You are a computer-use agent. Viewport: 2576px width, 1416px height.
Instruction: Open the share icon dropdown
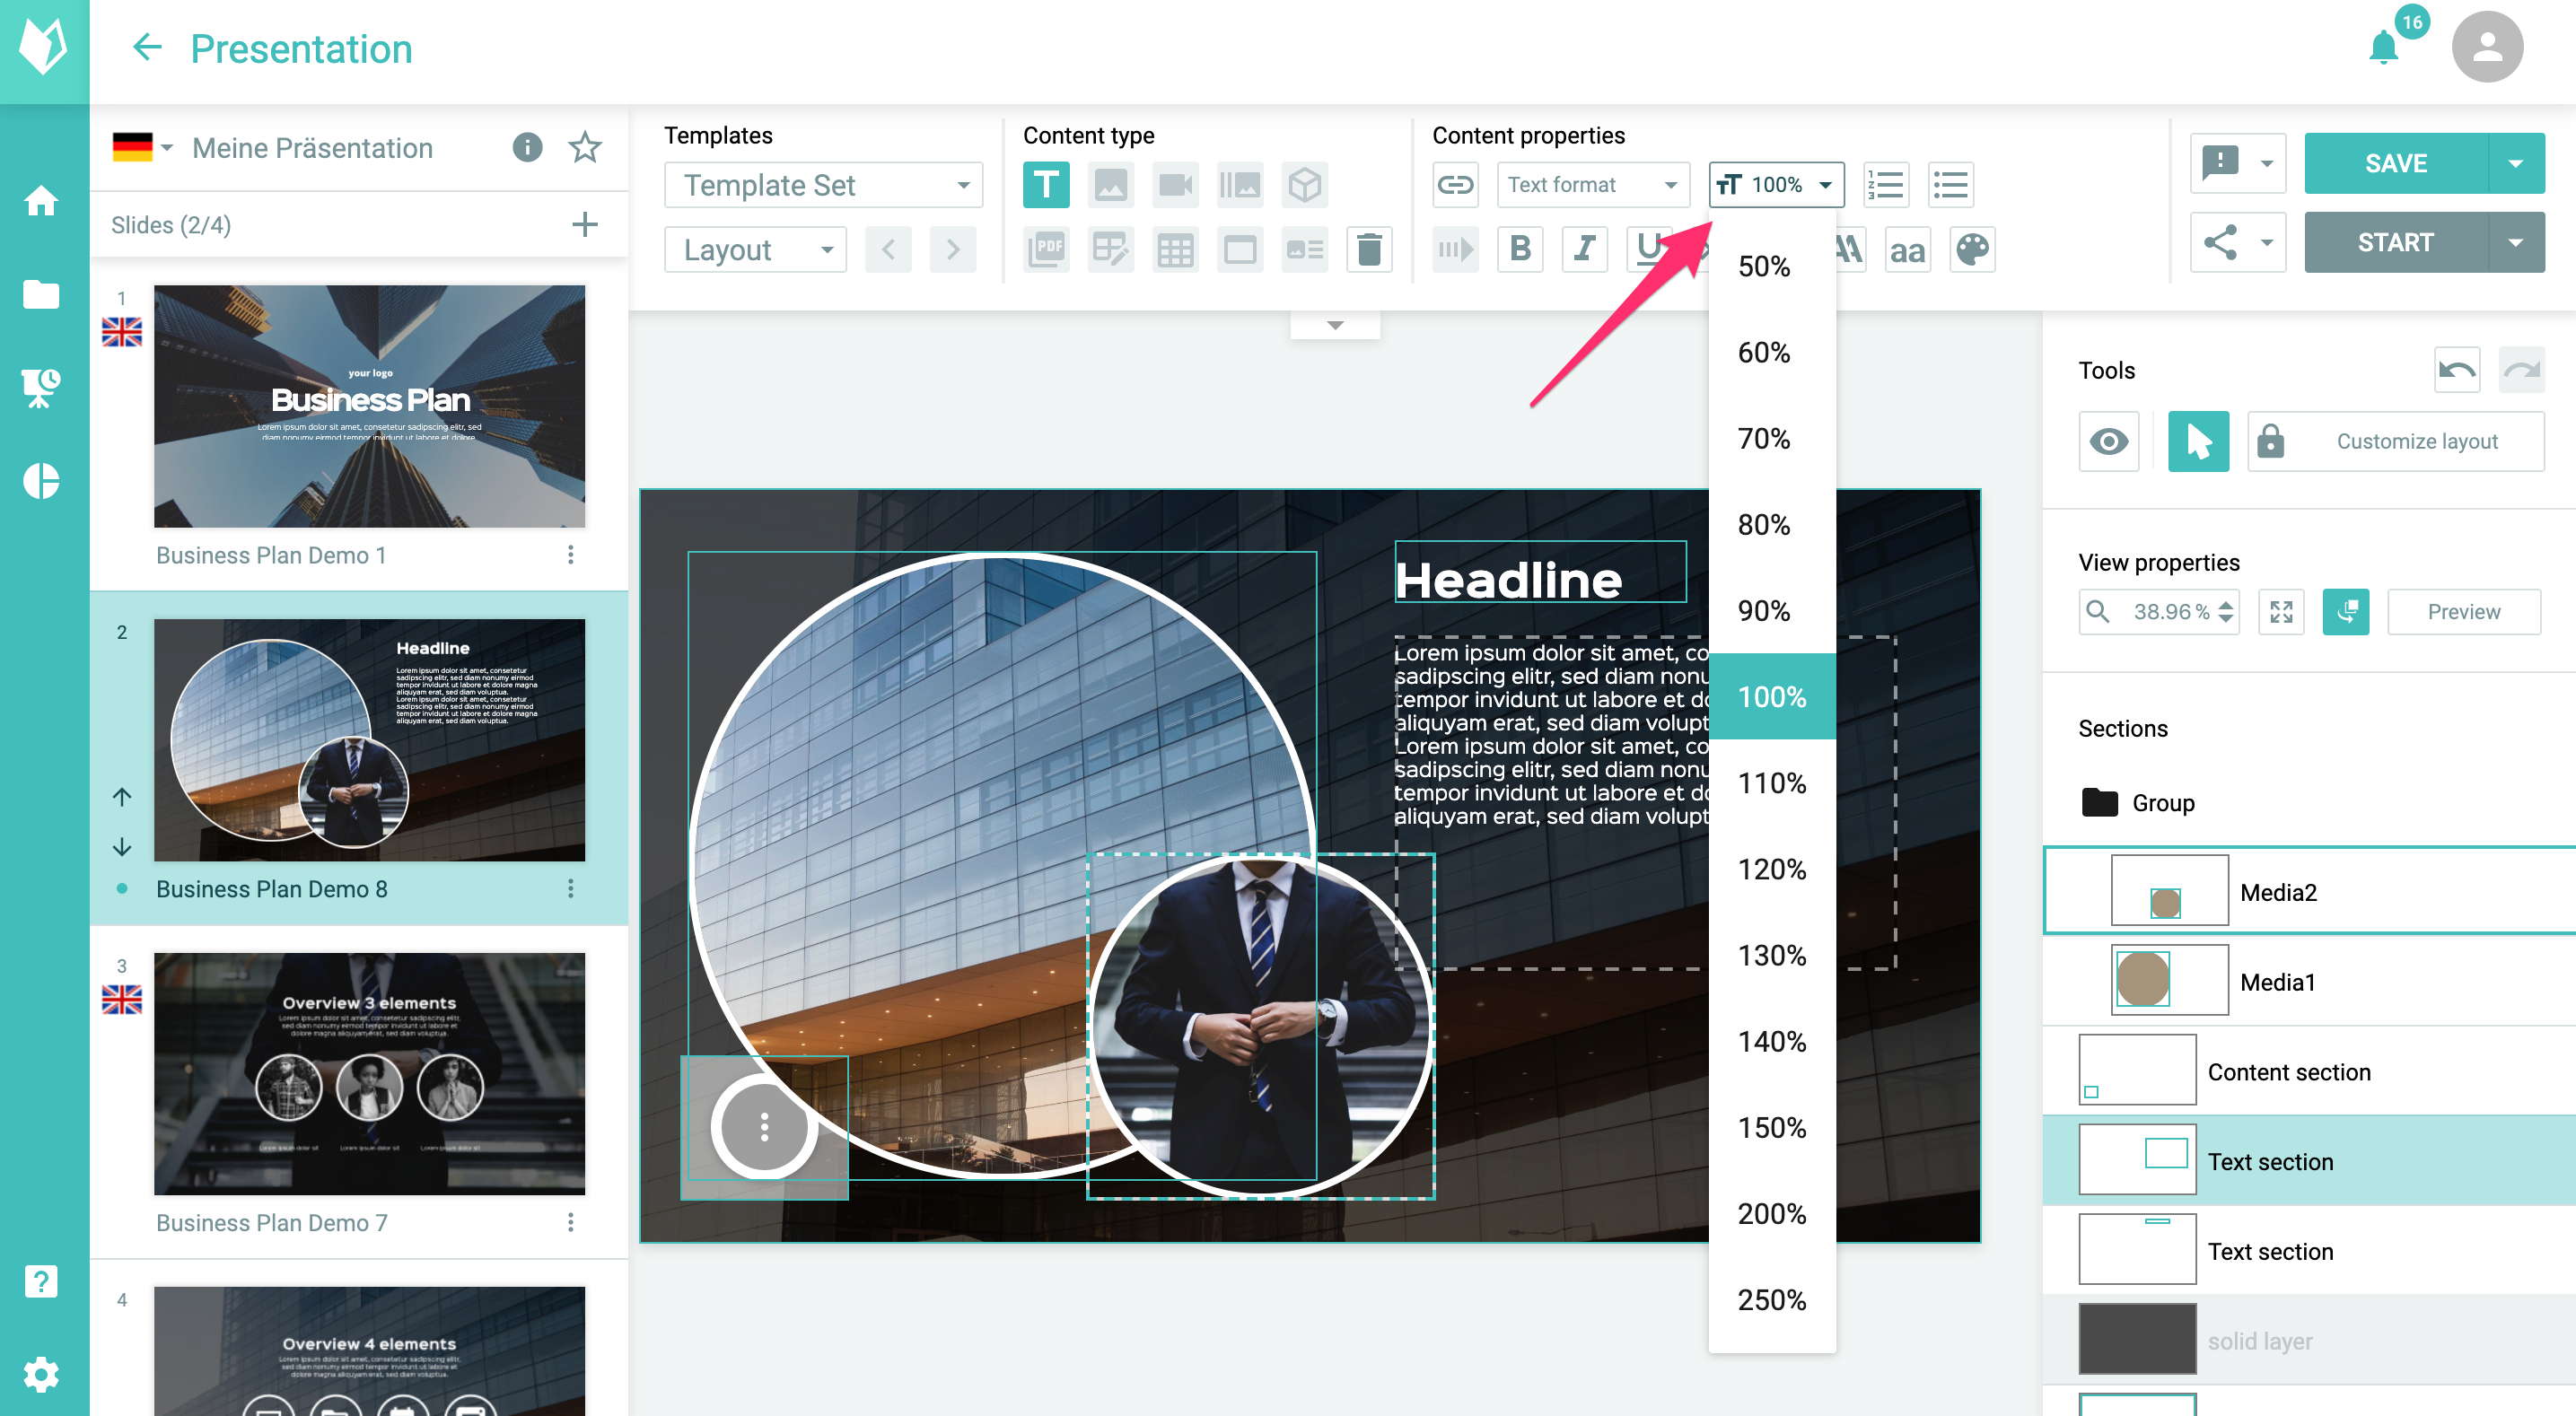pos(2238,242)
